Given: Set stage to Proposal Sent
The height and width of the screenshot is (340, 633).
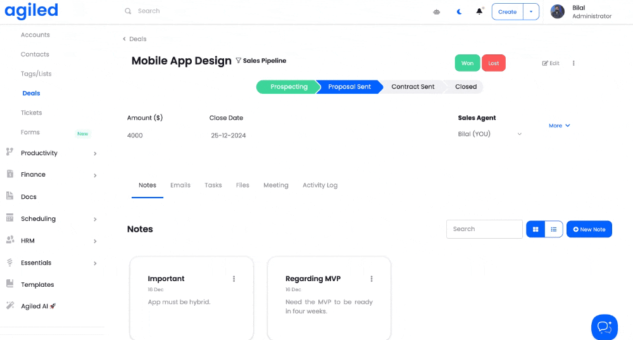Looking at the screenshot, I should point(349,87).
